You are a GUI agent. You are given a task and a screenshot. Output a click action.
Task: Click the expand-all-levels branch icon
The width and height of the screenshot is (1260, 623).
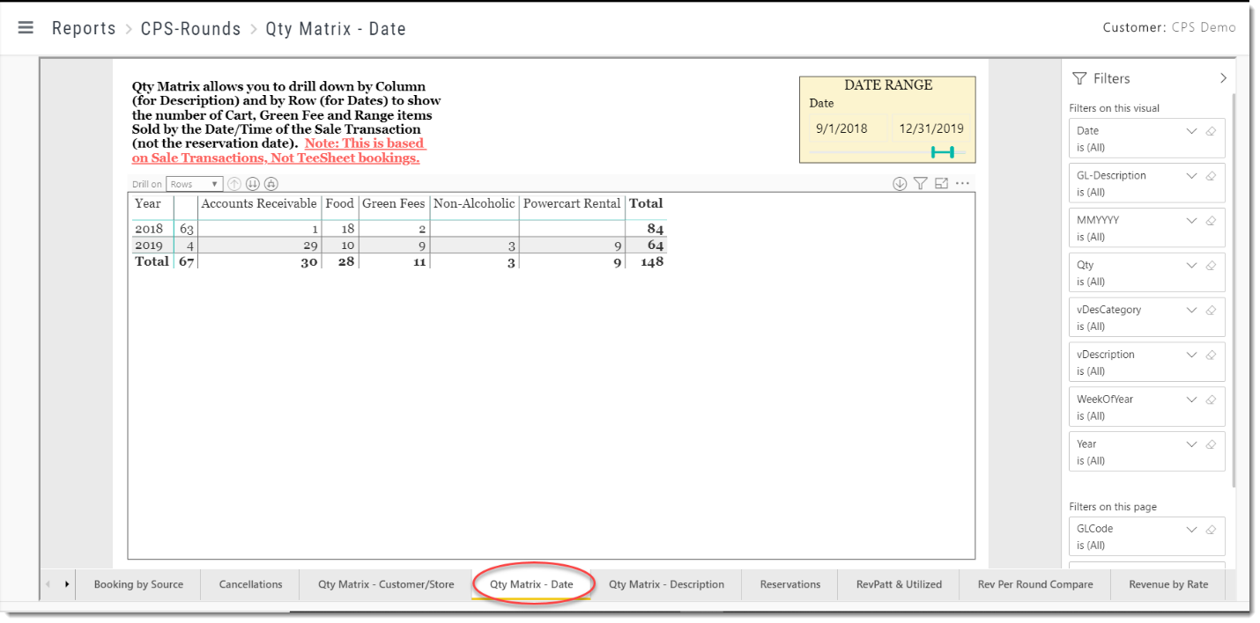(271, 183)
